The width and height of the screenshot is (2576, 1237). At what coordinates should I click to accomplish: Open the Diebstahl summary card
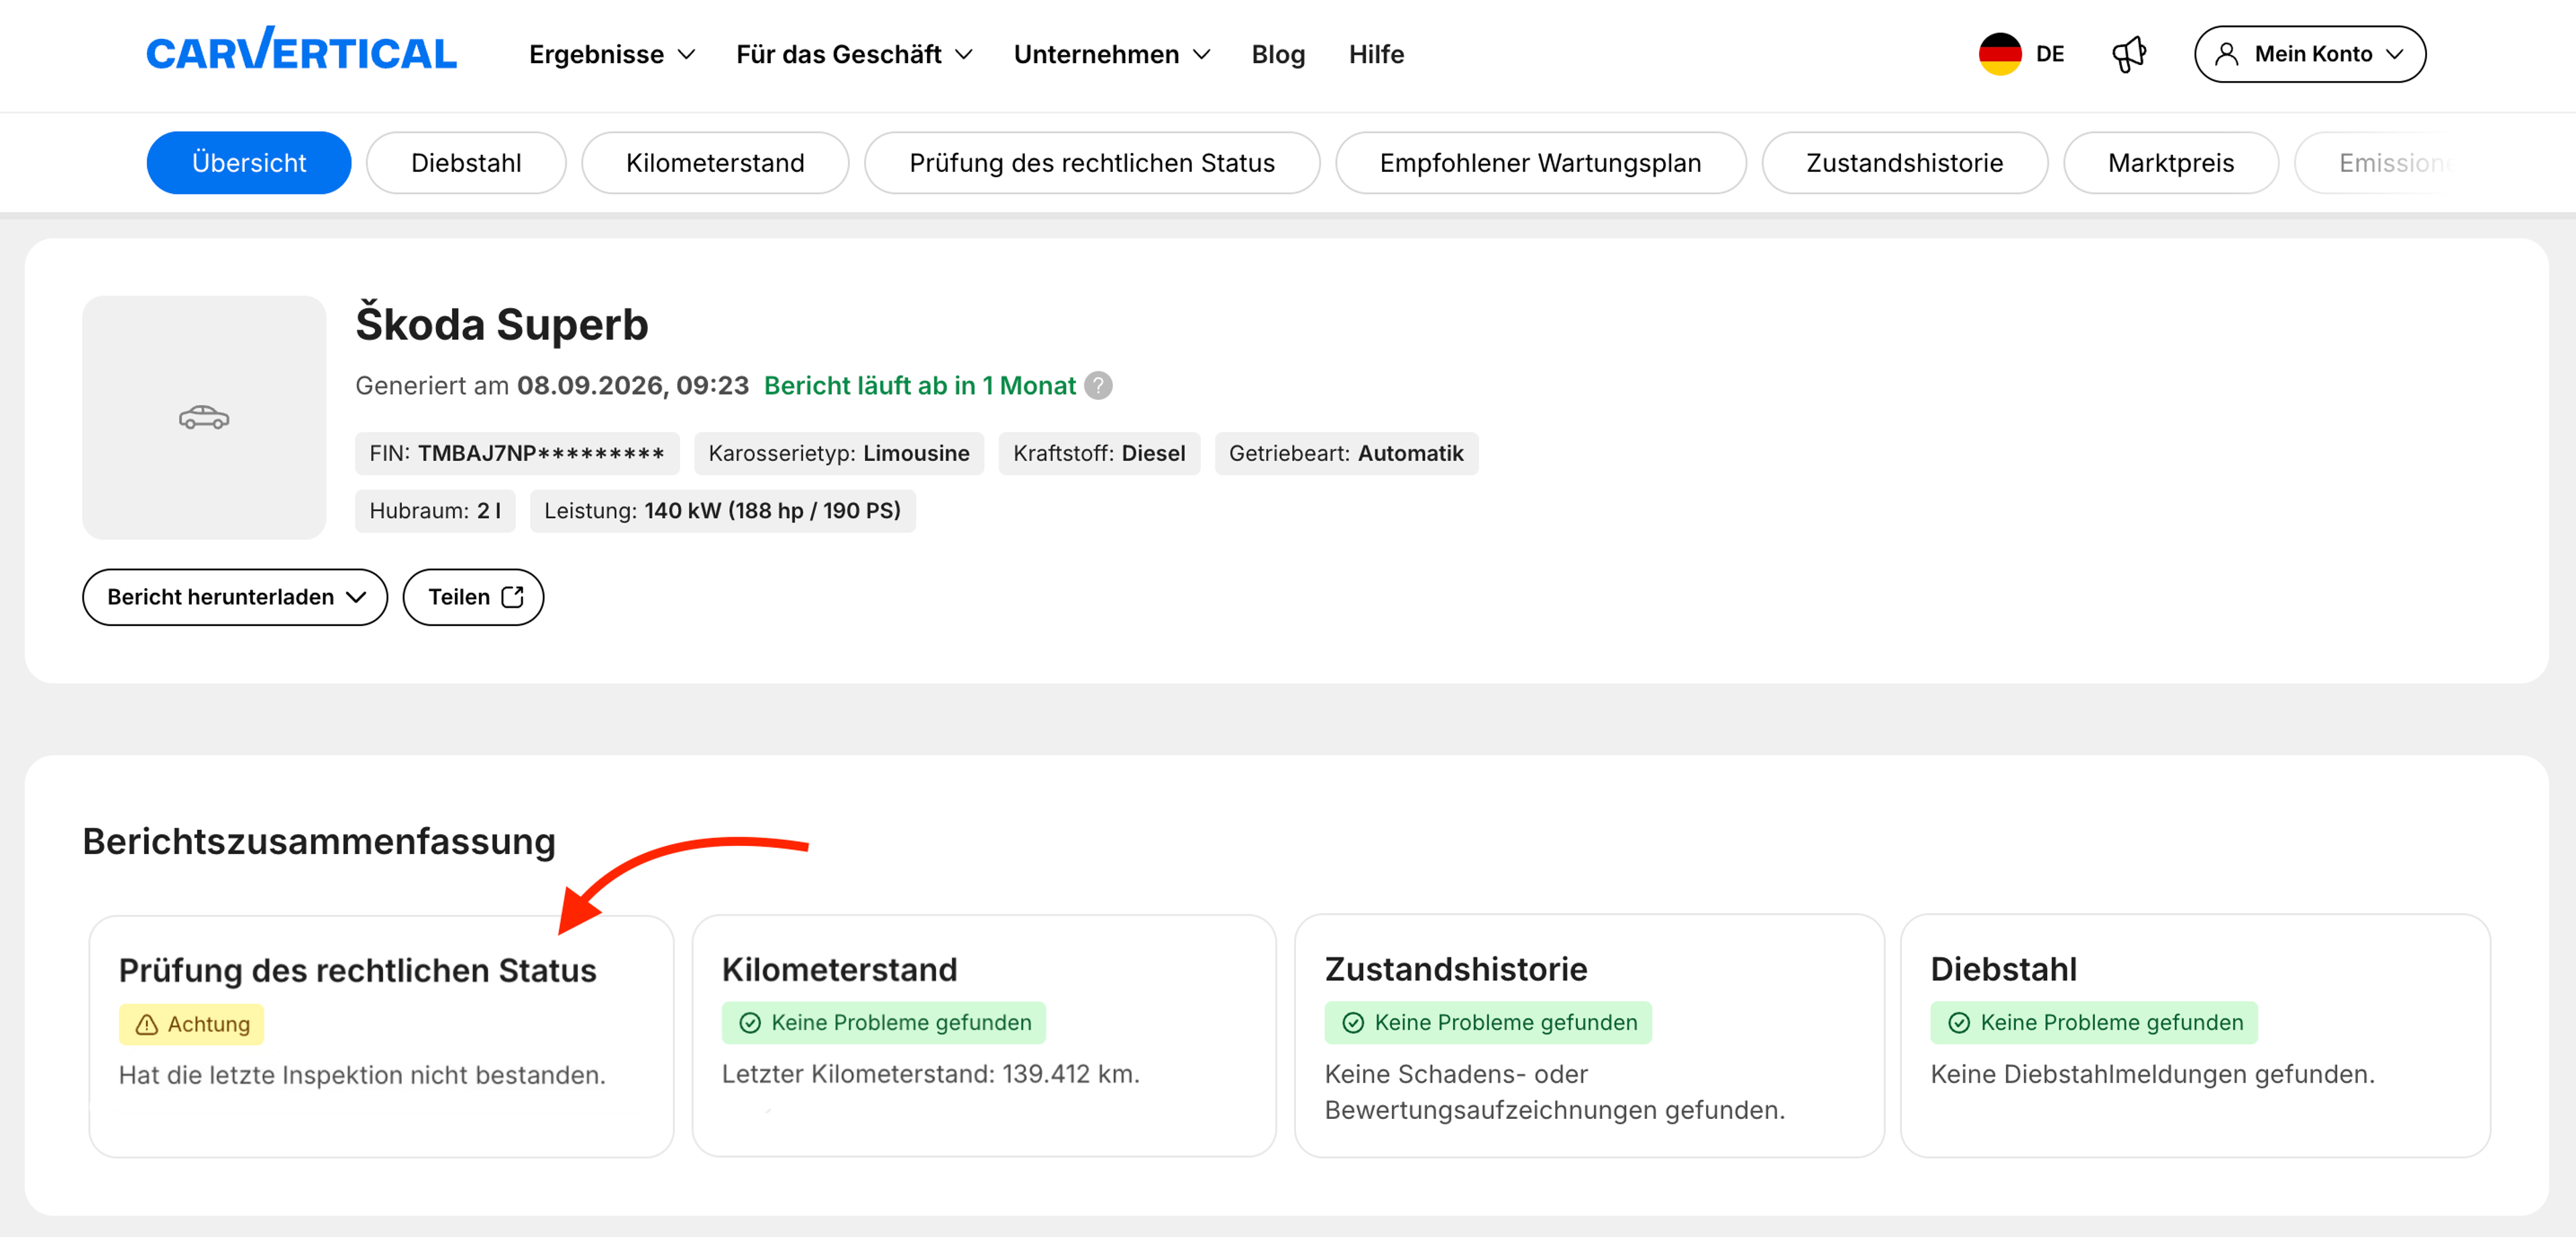(2195, 1036)
